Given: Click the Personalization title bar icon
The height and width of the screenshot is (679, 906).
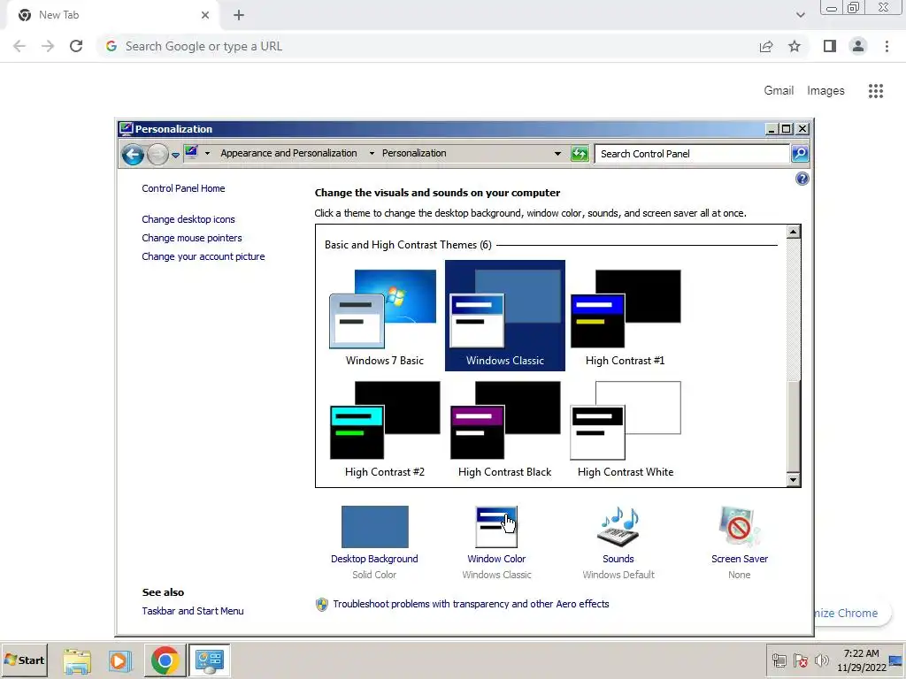Looking at the screenshot, I should pyautogui.click(x=126, y=129).
